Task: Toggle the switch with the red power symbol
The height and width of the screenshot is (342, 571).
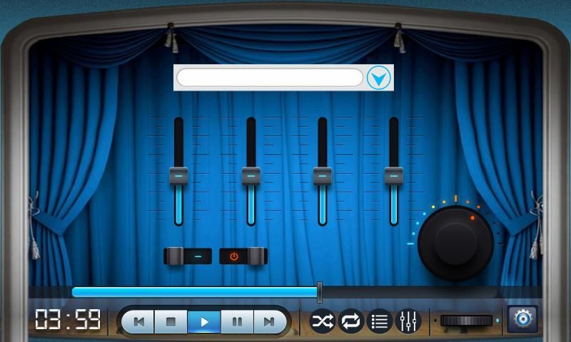Action: coord(243,256)
